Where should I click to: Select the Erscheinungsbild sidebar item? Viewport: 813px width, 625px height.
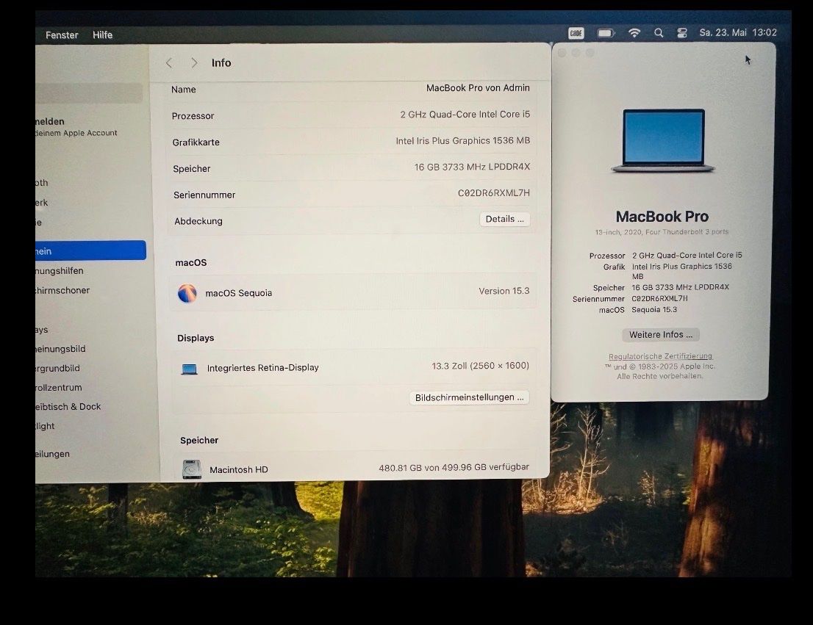tap(60, 349)
